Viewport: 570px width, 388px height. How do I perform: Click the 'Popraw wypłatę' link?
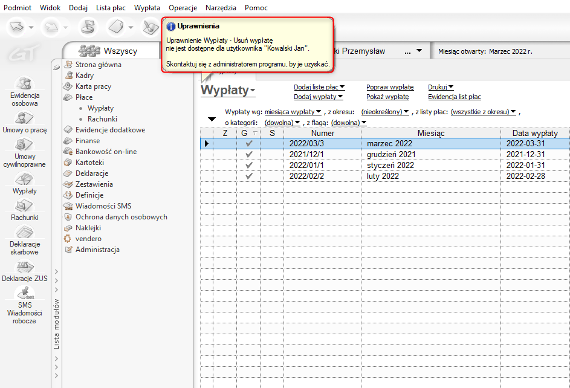[390, 87]
